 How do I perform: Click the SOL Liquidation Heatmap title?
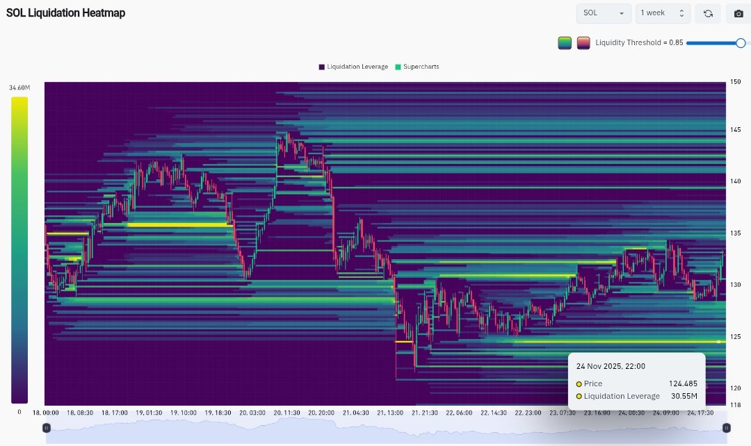(66, 13)
